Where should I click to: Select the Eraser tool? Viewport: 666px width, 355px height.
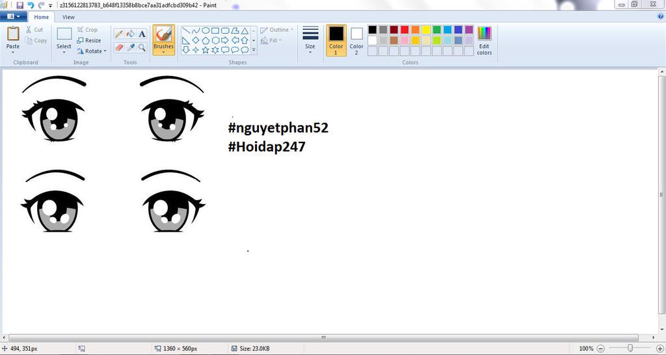tap(120, 47)
